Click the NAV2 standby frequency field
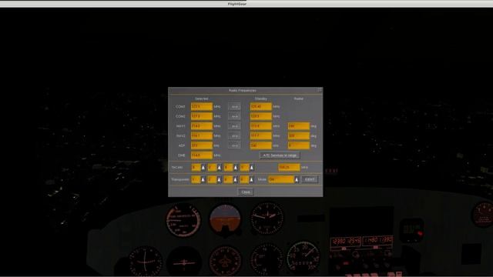Image resolution: width=493 pixels, height=277 pixels. 260,136
